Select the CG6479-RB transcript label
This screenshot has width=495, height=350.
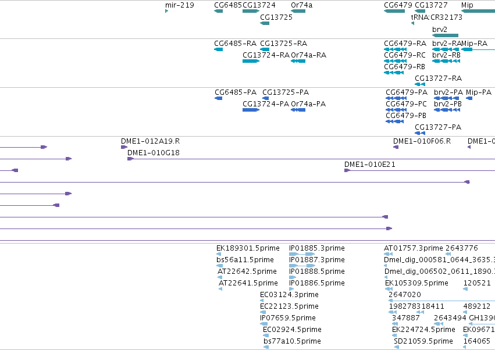coord(404,67)
